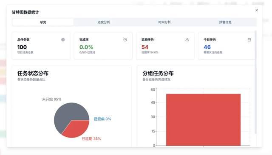Viewport: 272px width, 155px height.
Task: Click the 需要关注的任务 text
Action: click(x=213, y=53)
